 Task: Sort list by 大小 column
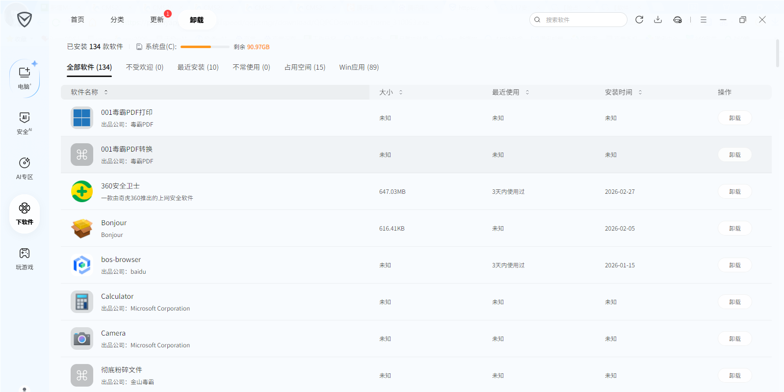(x=391, y=92)
